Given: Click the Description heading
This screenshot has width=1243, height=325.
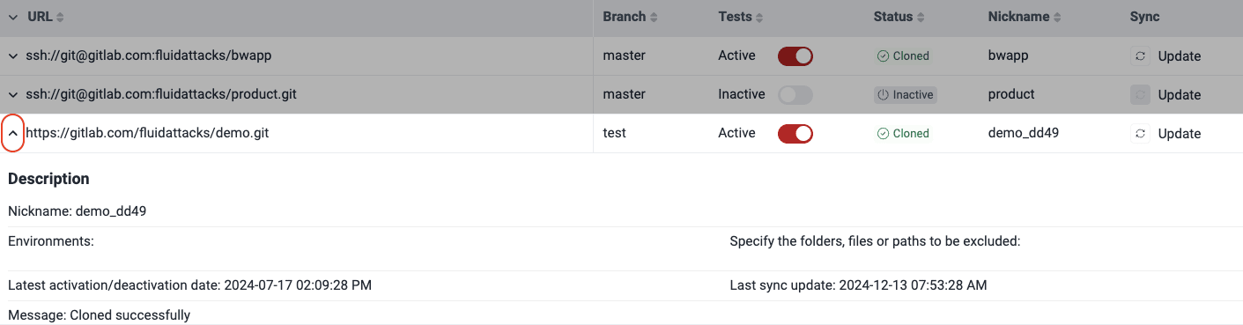Looking at the screenshot, I should click(x=48, y=179).
